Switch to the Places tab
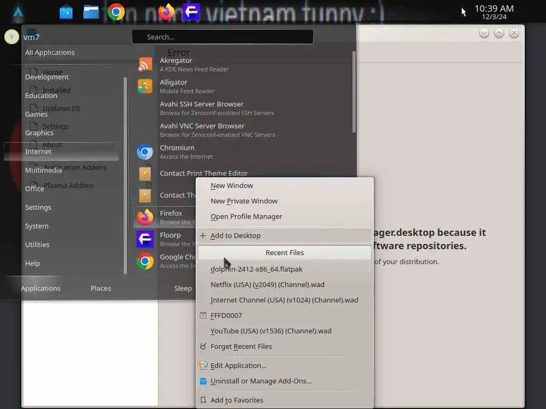 (x=101, y=288)
